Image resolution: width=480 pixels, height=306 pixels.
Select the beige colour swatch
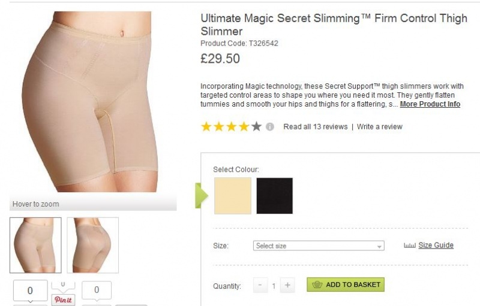pyautogui.click(x=233, y=196)
